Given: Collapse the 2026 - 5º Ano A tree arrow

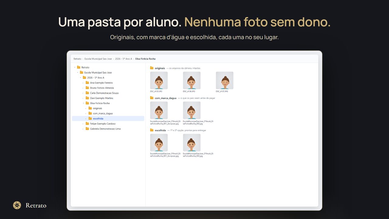Looking at the screenshot, I should 81,78.
